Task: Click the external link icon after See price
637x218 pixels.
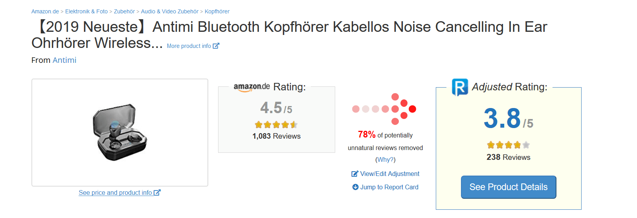Action: (157, 192)
